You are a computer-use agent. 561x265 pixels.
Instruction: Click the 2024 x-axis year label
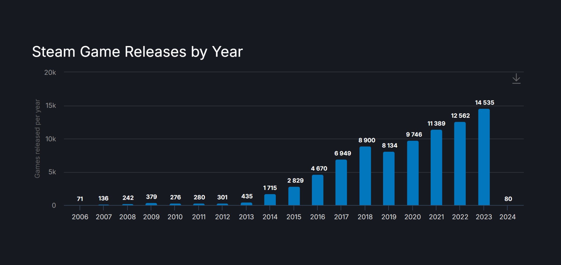click(x=507, y=217)
